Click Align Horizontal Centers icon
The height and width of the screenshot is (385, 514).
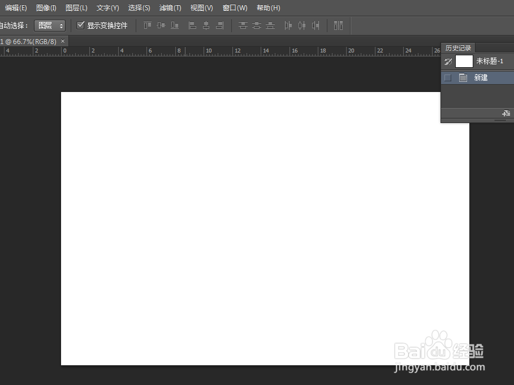pyautogui.click(x=206, y=25)
